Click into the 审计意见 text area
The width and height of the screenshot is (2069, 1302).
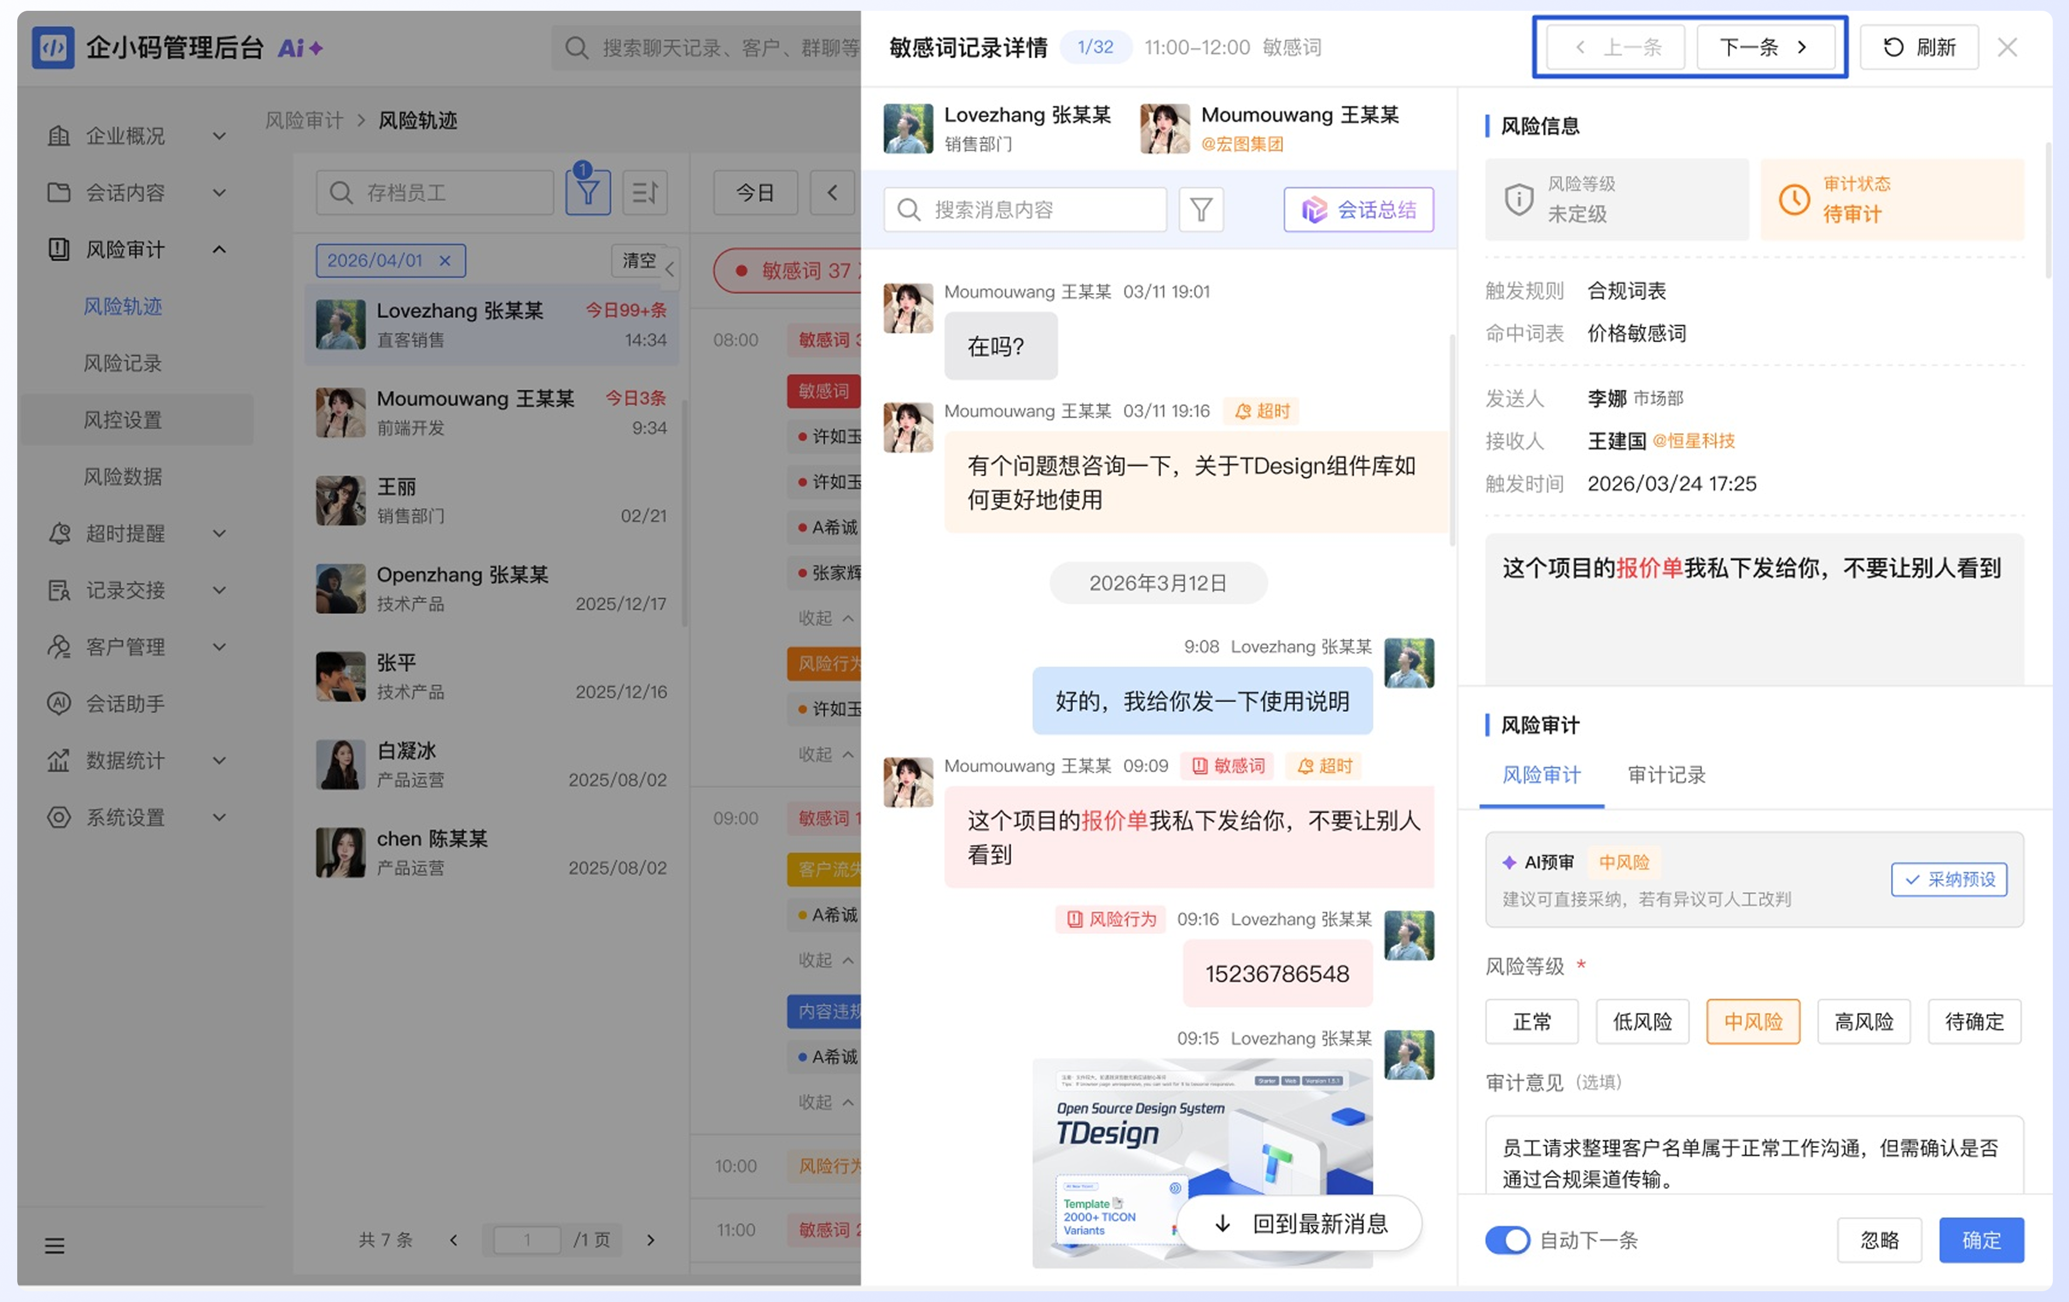click(x=1754, y=1154)
